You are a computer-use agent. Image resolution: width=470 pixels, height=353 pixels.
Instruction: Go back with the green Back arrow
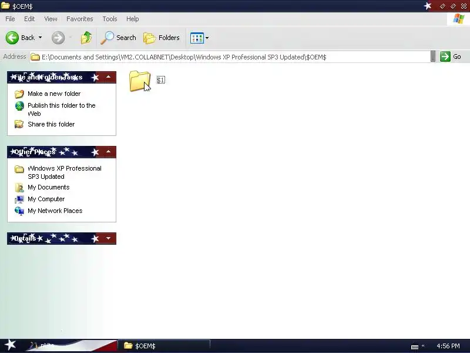[12, 38]
